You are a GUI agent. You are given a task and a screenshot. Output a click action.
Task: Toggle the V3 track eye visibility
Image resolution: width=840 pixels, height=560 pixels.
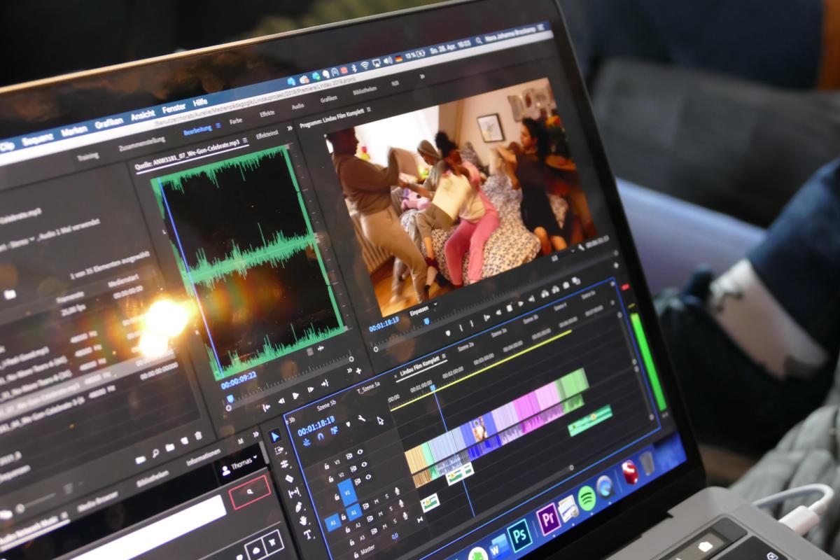click(x=360, y=451)
